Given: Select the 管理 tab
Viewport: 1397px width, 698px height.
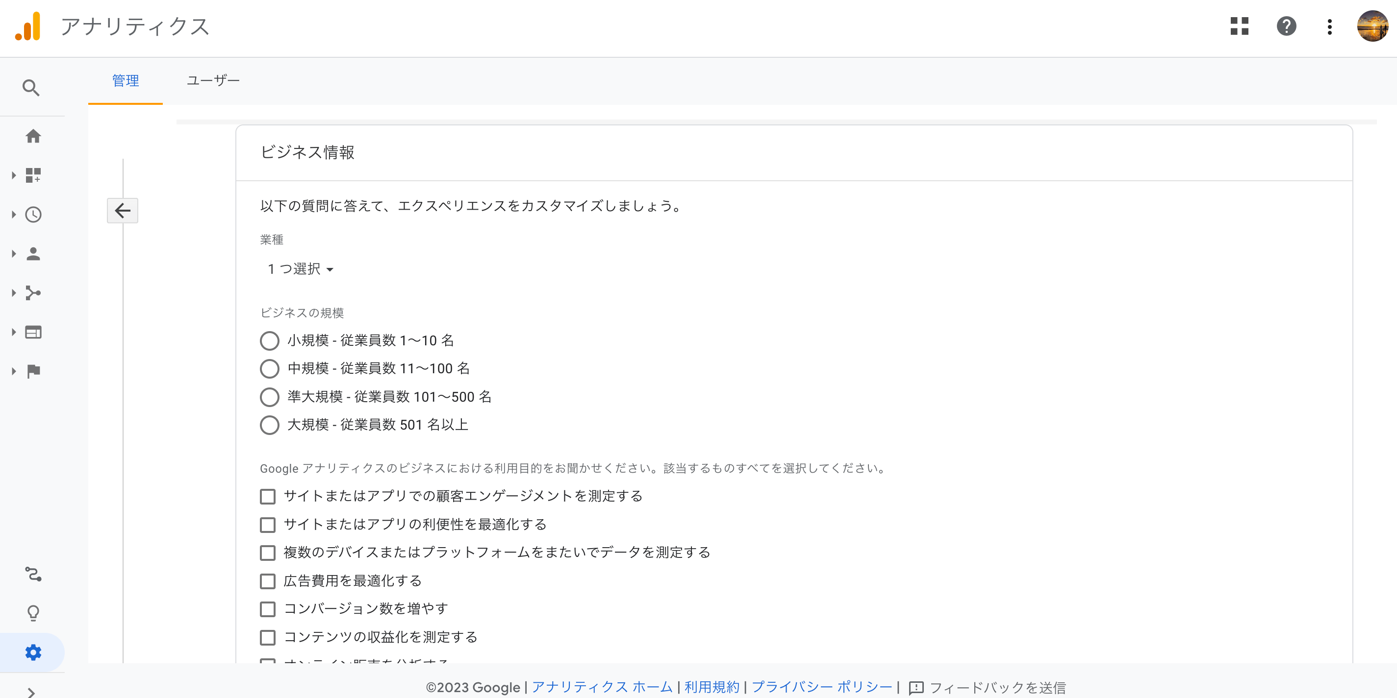Looking at the screenshot, I should pos(125,81).
